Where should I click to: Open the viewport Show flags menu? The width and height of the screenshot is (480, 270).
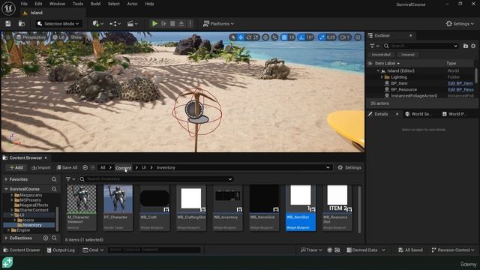pos(76,37)
